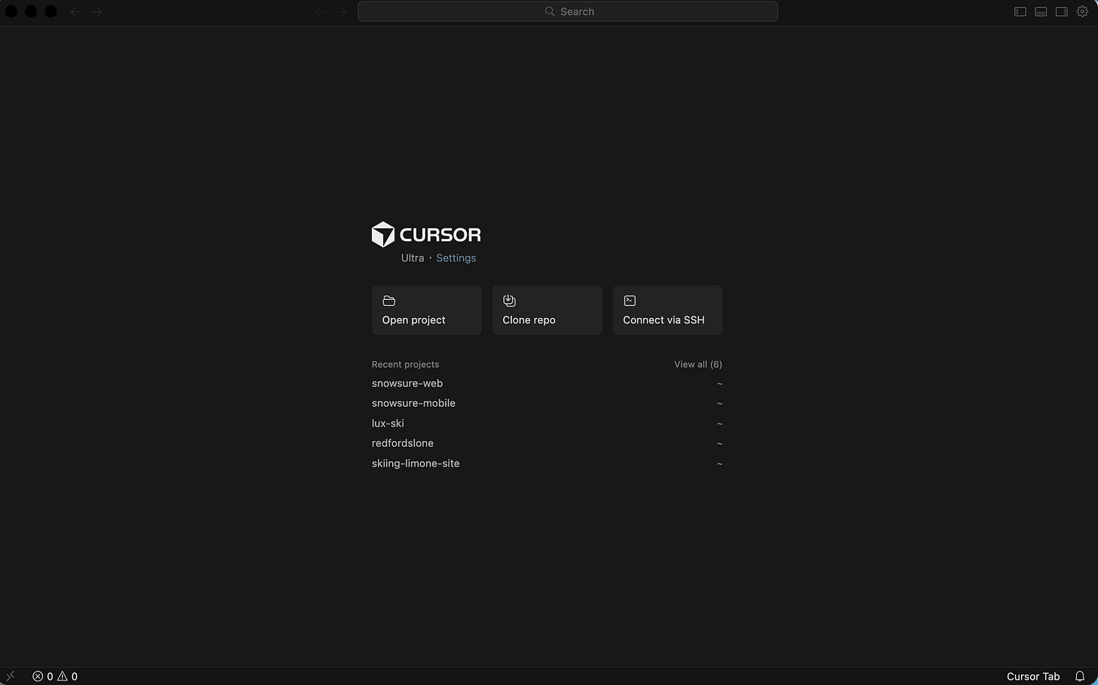Click the Recent projects heading

tap(405, 364)
